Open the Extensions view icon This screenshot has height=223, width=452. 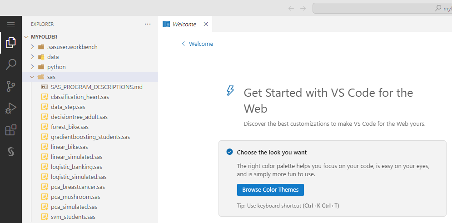point(11,130)
